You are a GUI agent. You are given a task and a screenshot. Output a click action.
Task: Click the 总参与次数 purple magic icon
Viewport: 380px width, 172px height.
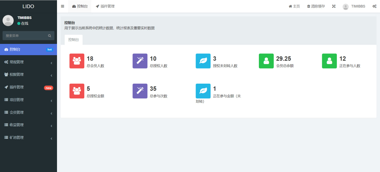tap(140, 91)
